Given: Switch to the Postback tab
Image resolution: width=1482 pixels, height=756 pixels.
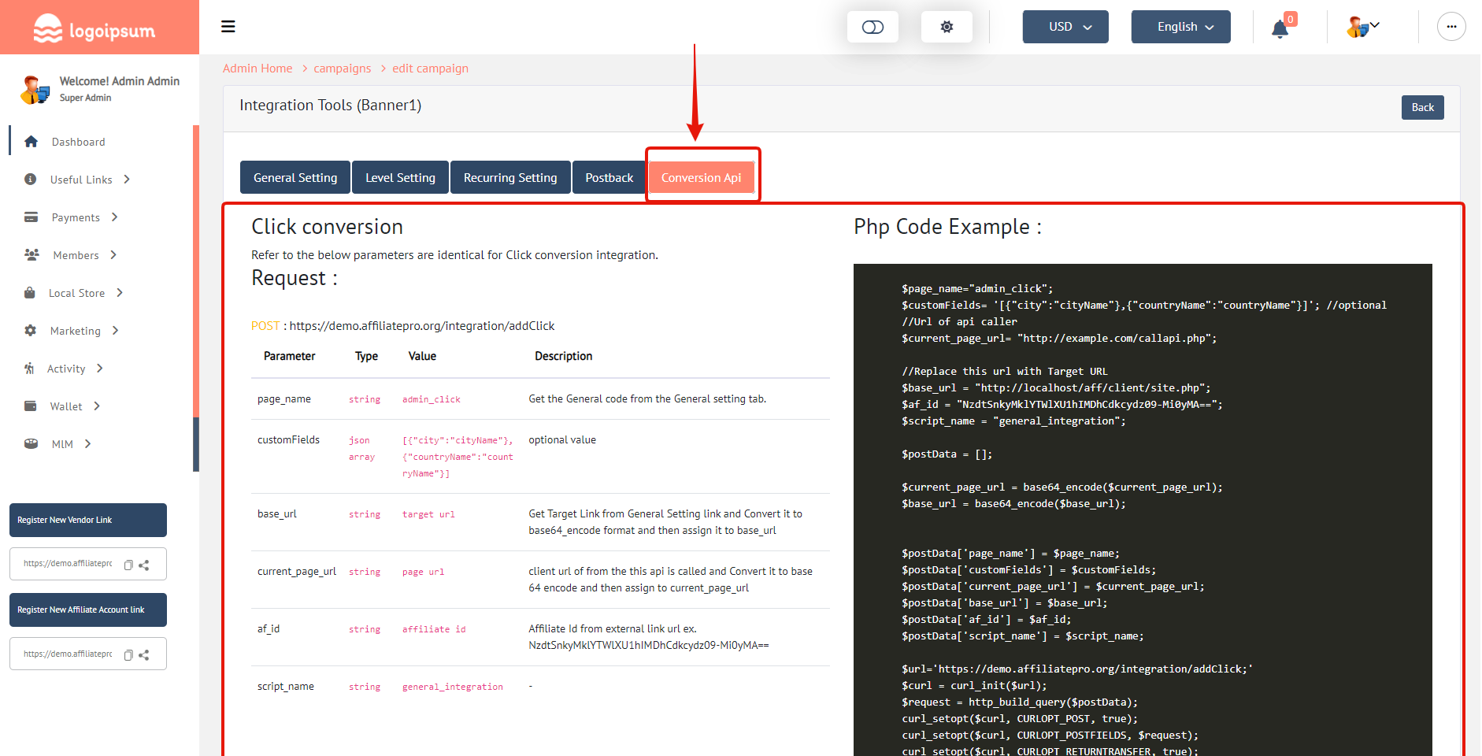Looking at the screenshot, I should (609, 177).
